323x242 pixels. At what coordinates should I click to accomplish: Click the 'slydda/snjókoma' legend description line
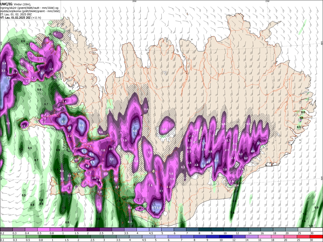(x=30, y=11)
